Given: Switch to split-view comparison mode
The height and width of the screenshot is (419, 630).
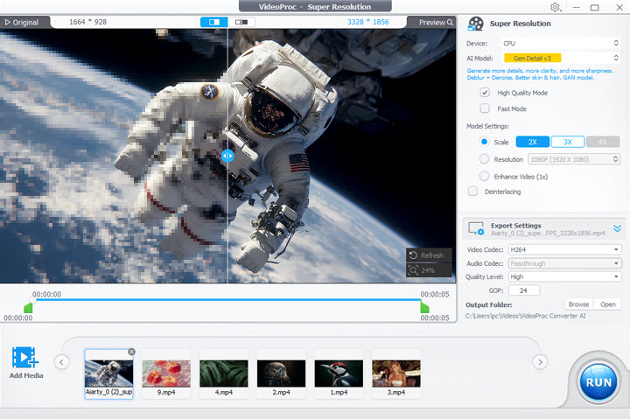Looking at the screenshot, I should 214,22.
